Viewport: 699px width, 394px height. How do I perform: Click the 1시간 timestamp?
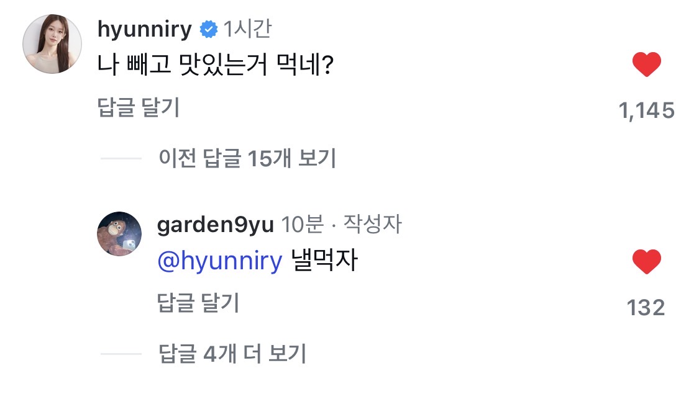click(x=247, y=29)
